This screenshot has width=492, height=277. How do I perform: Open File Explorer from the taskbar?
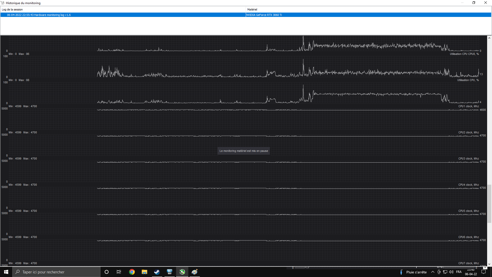[x=144, y=272]
